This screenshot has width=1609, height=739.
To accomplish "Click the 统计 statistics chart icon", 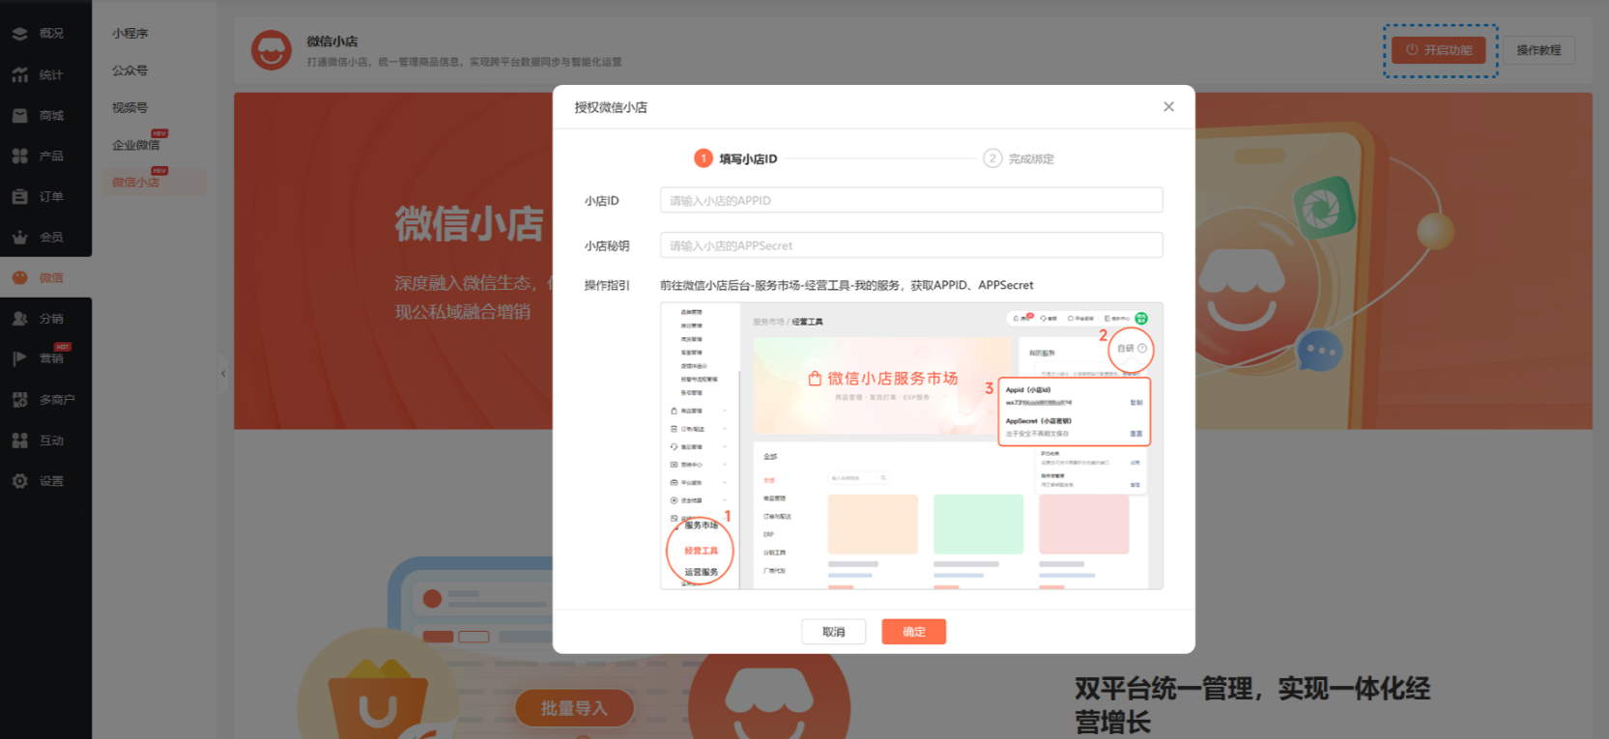I will 19,74.
